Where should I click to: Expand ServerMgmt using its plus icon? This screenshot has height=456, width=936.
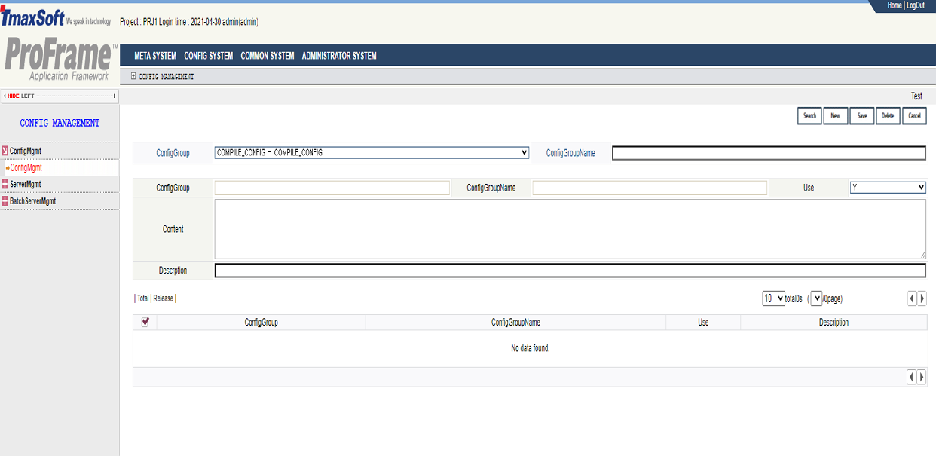[5, 184]
